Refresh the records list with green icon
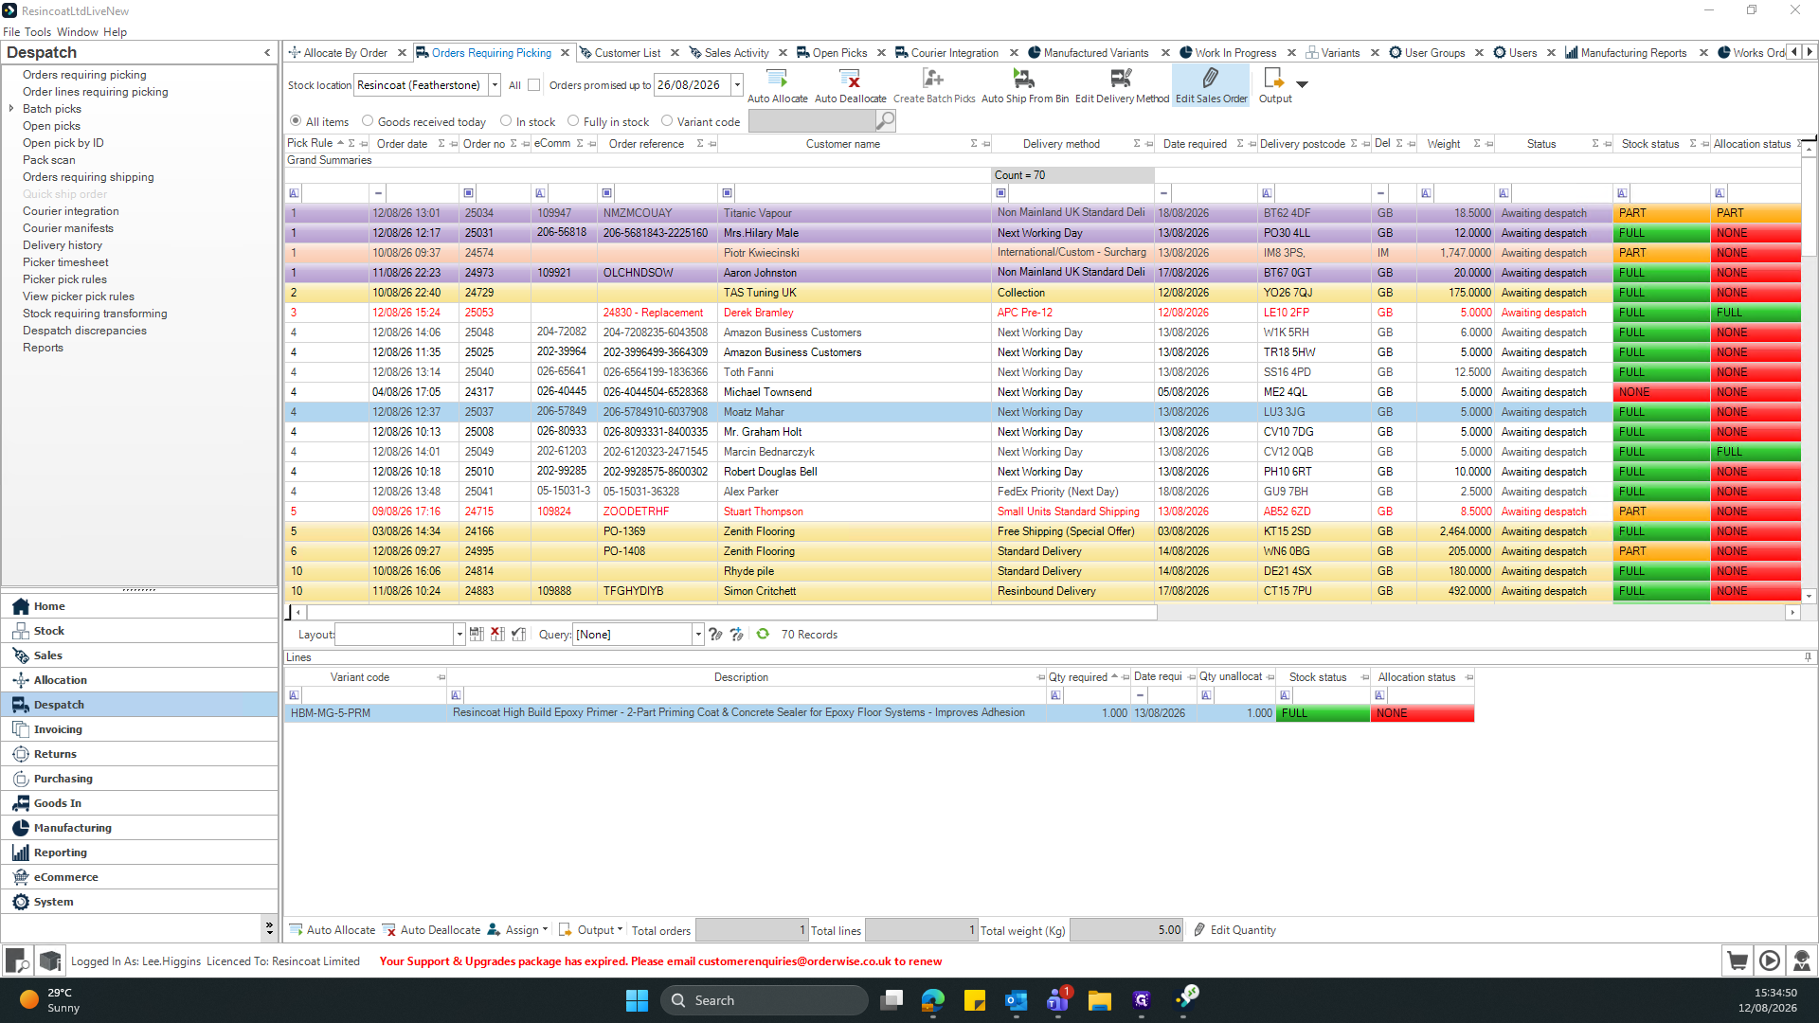The width and height of the screenshot is (1819, 1023). (x=763, y=635)
